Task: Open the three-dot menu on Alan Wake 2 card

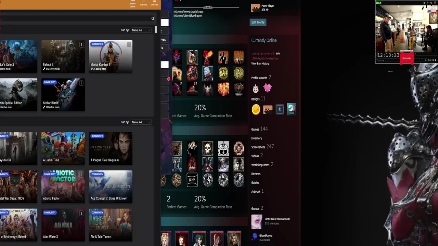Action: [x=81, y=213]
